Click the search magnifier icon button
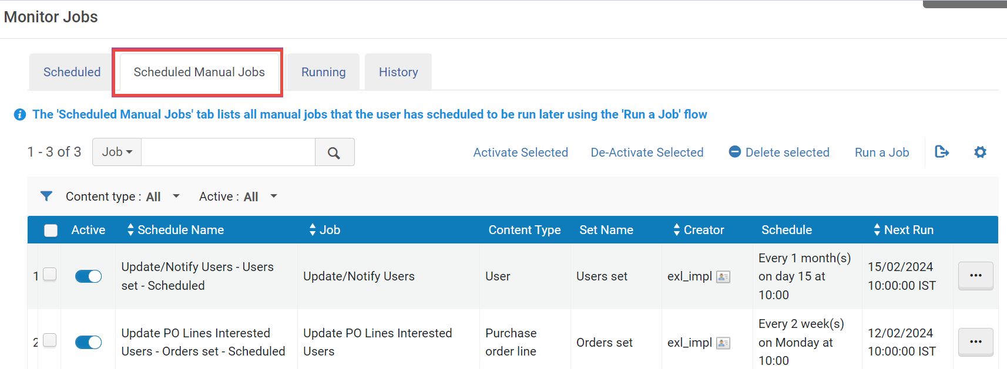This screenshot has width=1007, height=369. pos(334,153)
